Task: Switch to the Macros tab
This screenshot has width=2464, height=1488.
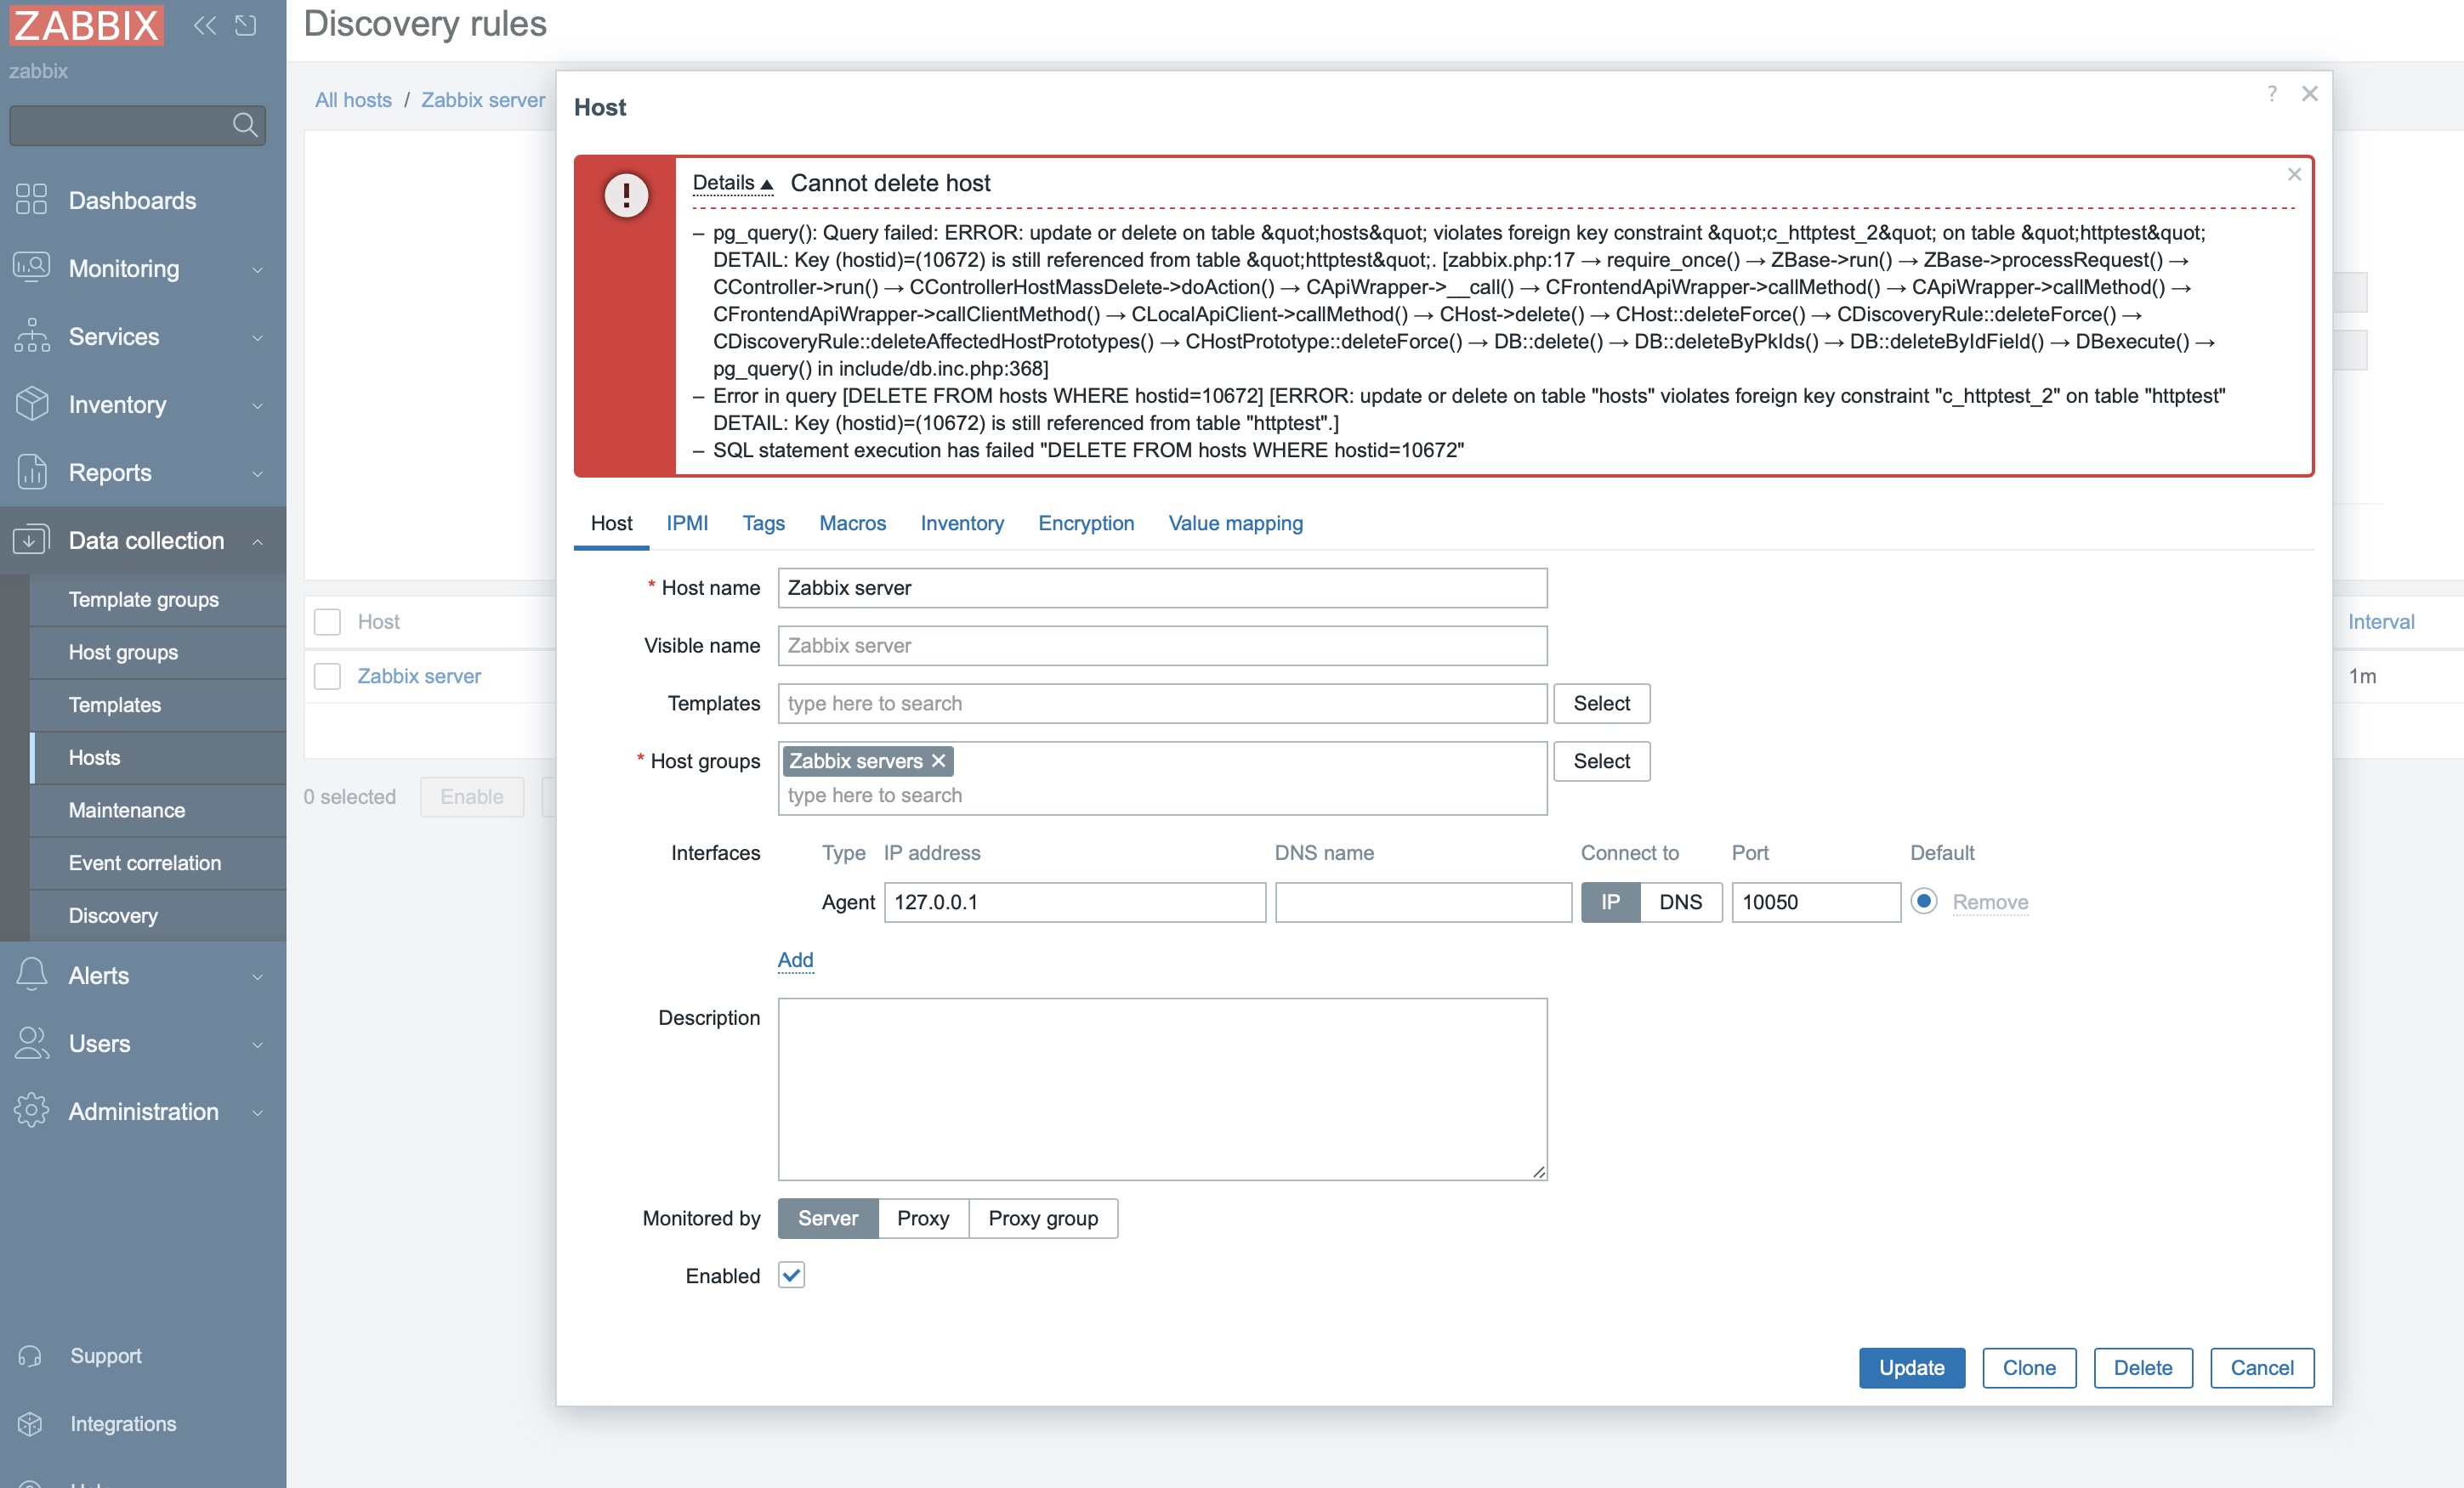Action: pyautogui.click(x=852, y=523)
